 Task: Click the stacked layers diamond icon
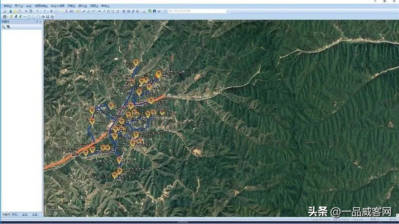point(43,16)
